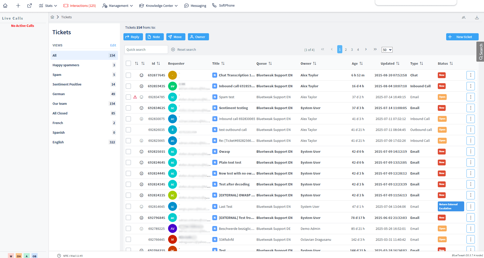Select the checkbox on the Owasp ticket row

pyautogui.click(x=128, y=151)
